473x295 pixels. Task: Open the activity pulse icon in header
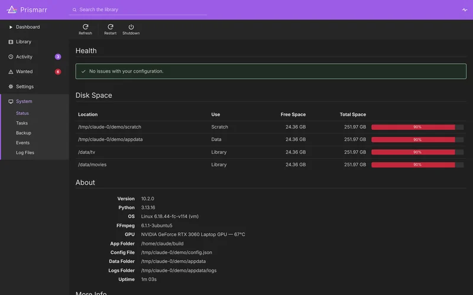pyautogui.click(x=464, y=9)
